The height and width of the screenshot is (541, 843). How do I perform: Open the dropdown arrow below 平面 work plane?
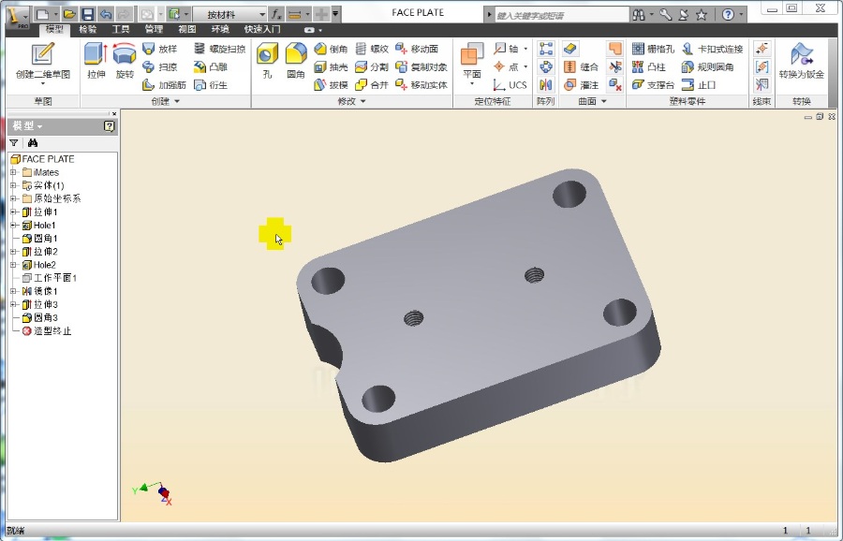(x=472, y=84)
